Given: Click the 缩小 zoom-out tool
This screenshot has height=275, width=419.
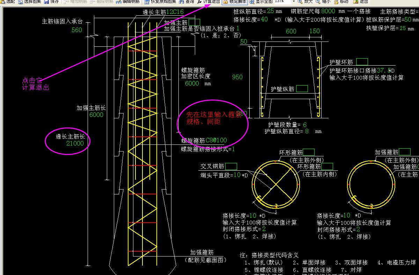Looking at the screenshot, I should pos(323,1).
